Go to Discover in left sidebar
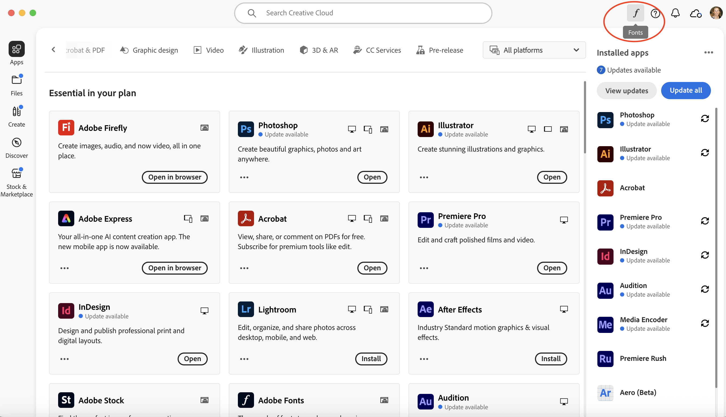This screenshot has width=726, height=417. click(17, 148)
